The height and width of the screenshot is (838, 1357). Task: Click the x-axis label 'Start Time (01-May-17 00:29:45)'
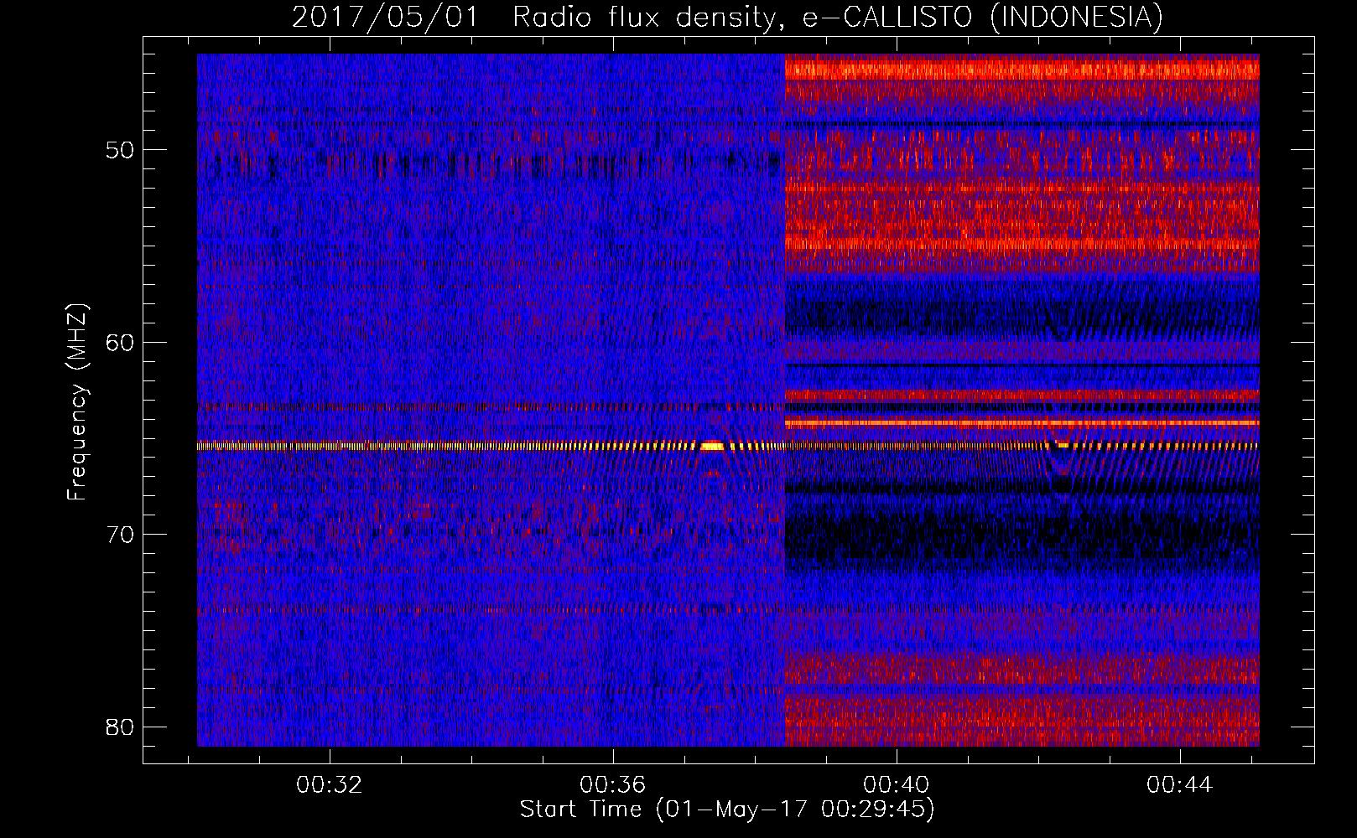click(x=727, y=810)
